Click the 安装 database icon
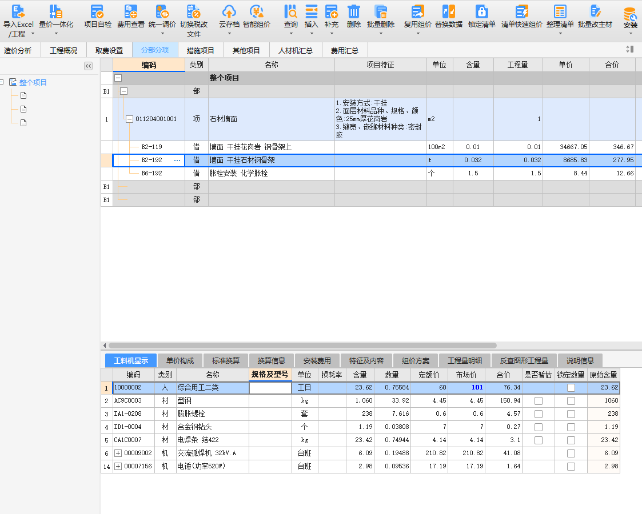642x514 pixels. (631, 13)
